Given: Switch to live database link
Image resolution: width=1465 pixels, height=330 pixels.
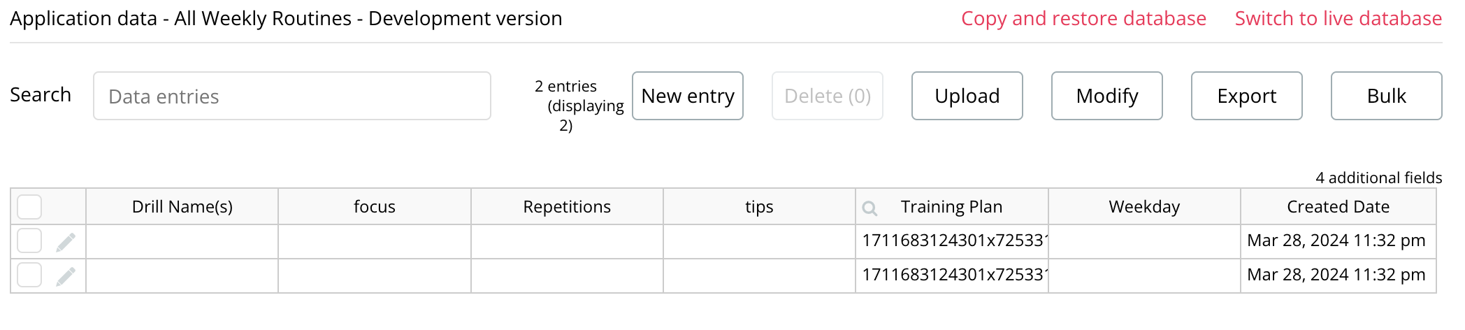Looking at the screenshot, I should [x=1338, y=18].
